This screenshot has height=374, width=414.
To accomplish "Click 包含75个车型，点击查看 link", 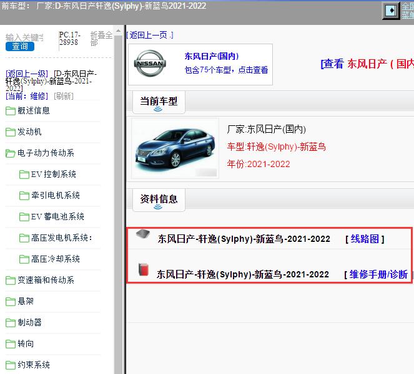I will [226, 70].
